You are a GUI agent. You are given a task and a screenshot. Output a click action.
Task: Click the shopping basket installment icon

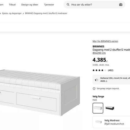click(x=96, y=80)
